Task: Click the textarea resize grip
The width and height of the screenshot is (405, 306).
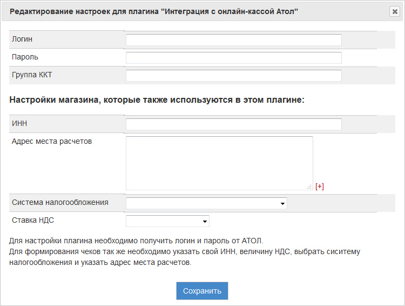Action: click(x=309, y=187)
